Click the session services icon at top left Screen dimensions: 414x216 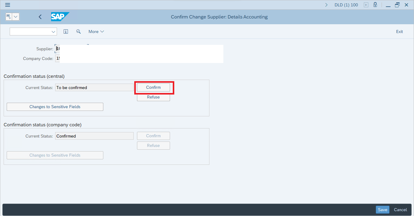[x=9, y=17]
